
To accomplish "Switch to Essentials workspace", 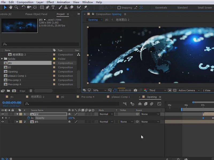I will [161, 8].
